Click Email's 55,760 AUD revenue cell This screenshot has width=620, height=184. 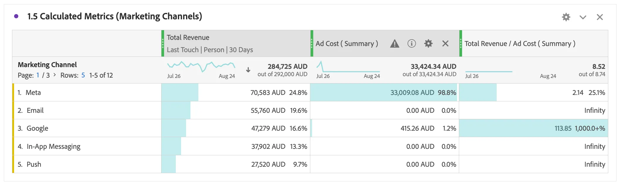(x=236, y=110)
